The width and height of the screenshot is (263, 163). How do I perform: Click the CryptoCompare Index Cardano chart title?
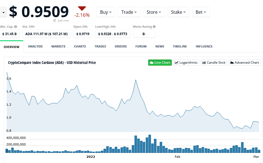click(52, 63)
